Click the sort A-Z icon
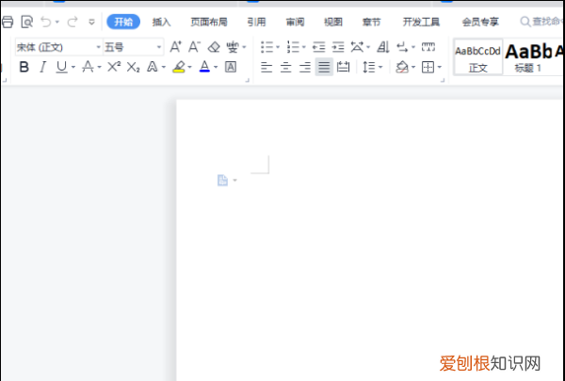565x381 pixels. 383,47
